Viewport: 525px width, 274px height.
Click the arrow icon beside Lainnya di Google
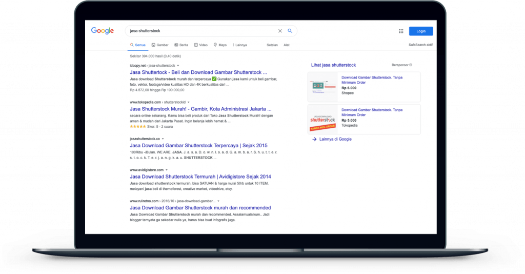[x=314, y=140]
